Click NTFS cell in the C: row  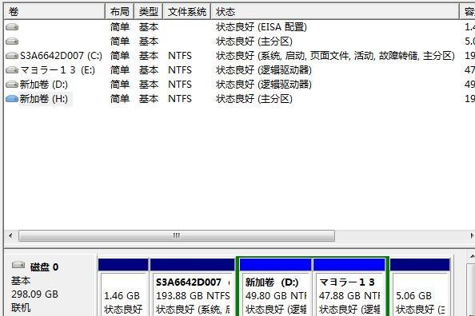click(x=180, y=56)
